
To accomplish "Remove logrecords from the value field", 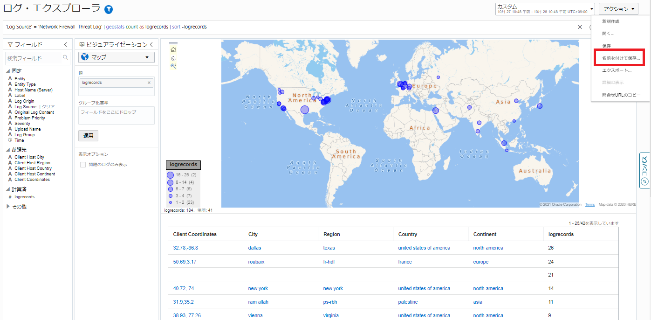I will point(149,83).
